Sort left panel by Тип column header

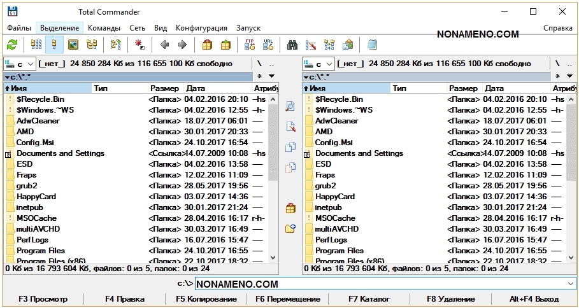pyautogui.click(x=120, y=88)
